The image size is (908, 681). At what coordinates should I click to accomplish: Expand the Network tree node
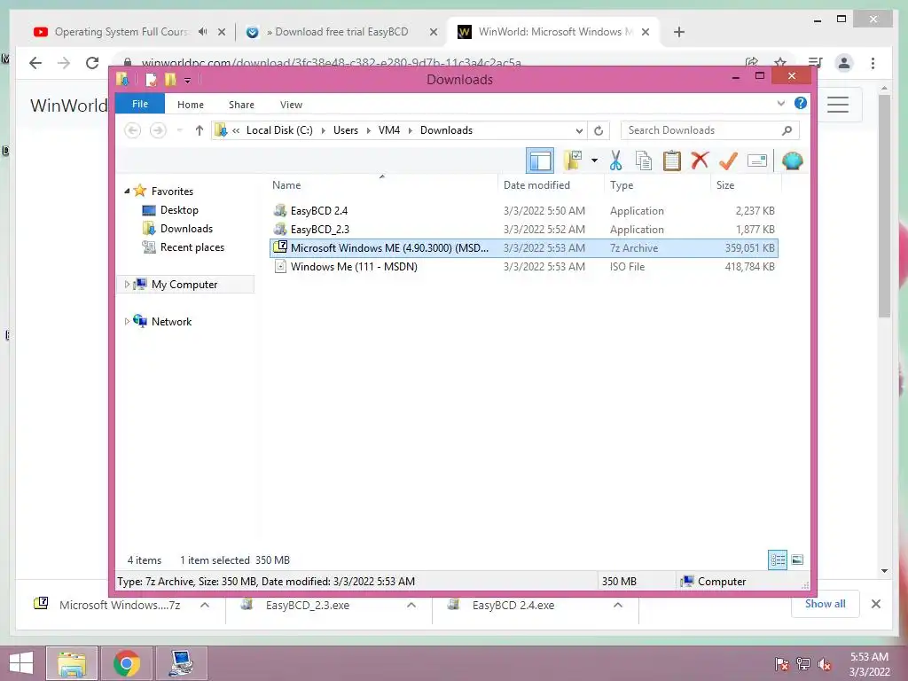[x=127, y=321]
